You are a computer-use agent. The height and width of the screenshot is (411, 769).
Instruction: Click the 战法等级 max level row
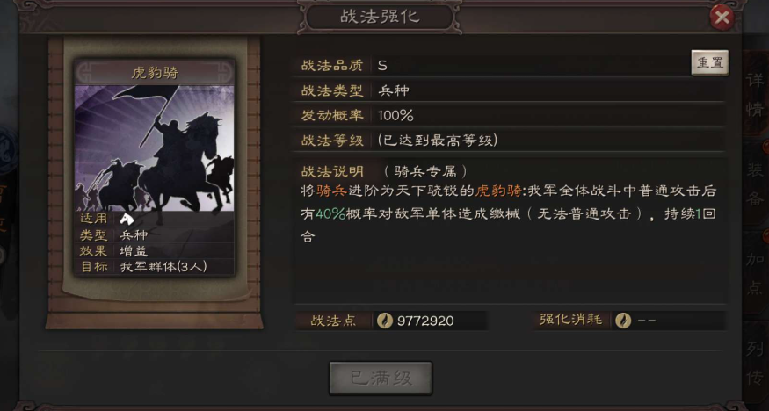click(509, 141)
